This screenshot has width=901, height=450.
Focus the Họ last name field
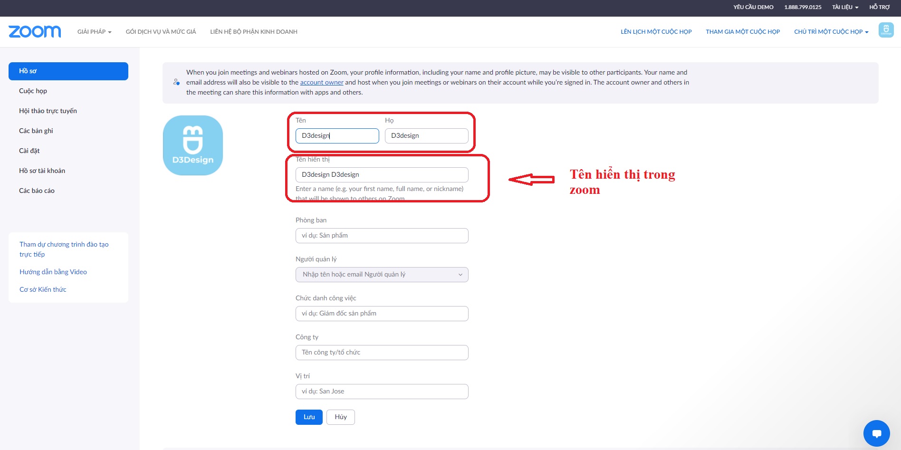427,136
